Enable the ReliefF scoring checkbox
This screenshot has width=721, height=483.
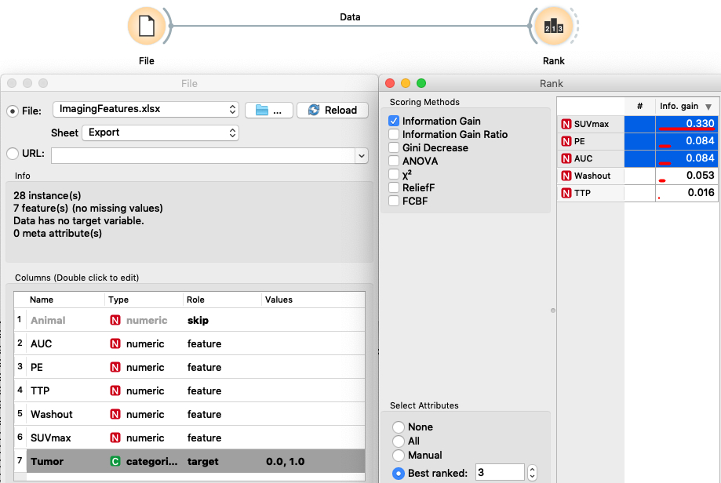394,188
